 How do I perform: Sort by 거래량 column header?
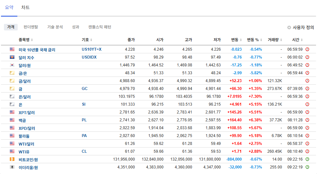(x=274, y=40)
